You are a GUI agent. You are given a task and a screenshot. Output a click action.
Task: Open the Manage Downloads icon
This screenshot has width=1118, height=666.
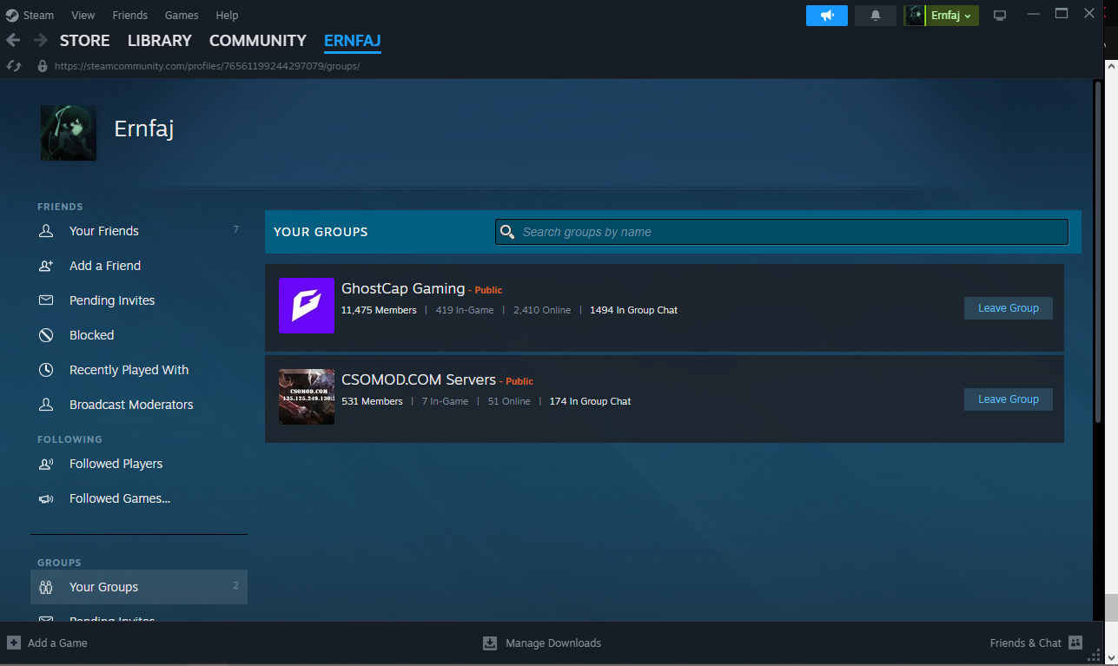(x=490, y=643)
